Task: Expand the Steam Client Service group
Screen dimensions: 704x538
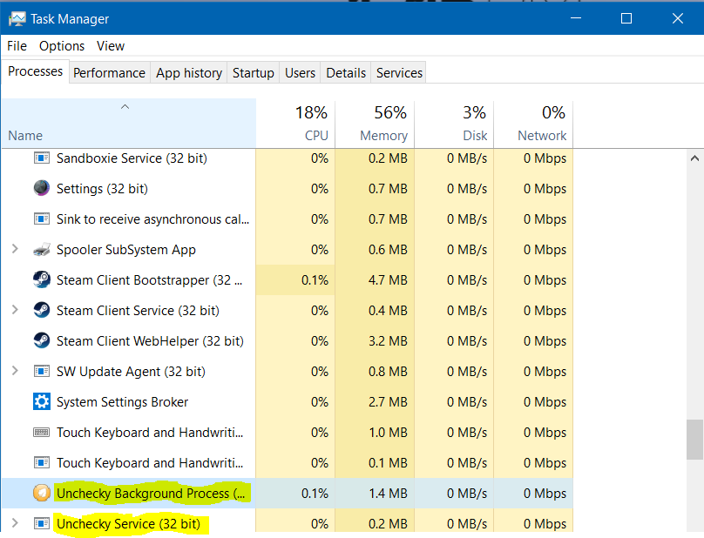Action: click(14, 310)
